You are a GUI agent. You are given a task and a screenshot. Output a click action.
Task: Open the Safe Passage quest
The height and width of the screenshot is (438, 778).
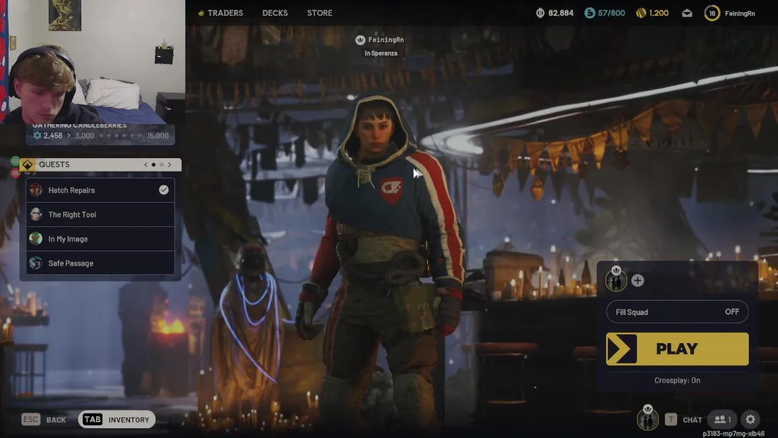click(x=100, y=263)
